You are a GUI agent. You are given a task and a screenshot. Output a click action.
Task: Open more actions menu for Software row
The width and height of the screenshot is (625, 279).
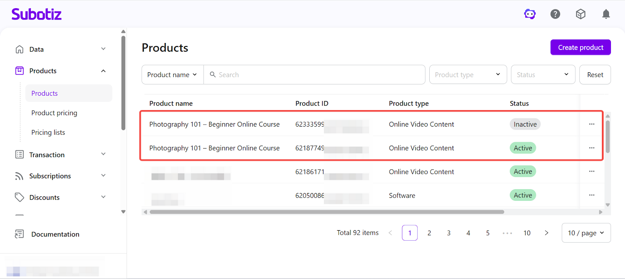tap(591, 195)
